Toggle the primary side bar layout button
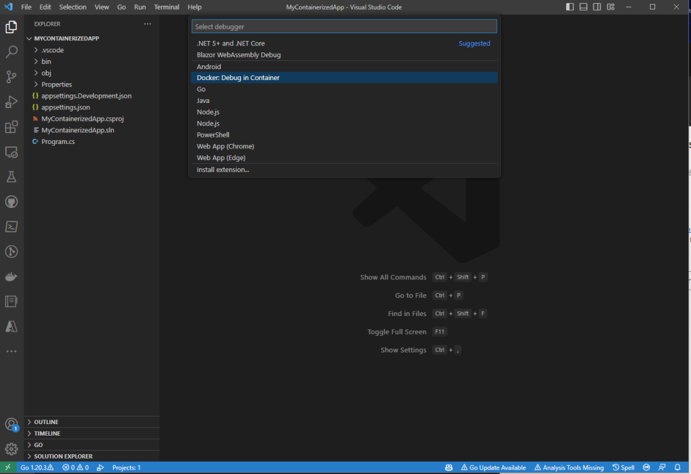 coord(570,7)
